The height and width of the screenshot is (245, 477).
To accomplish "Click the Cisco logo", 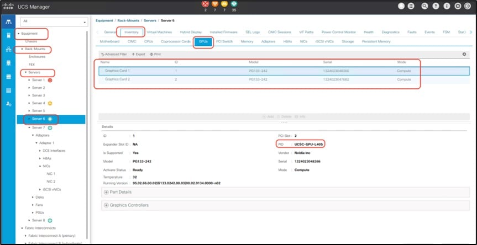I will [x=8, y=7].
